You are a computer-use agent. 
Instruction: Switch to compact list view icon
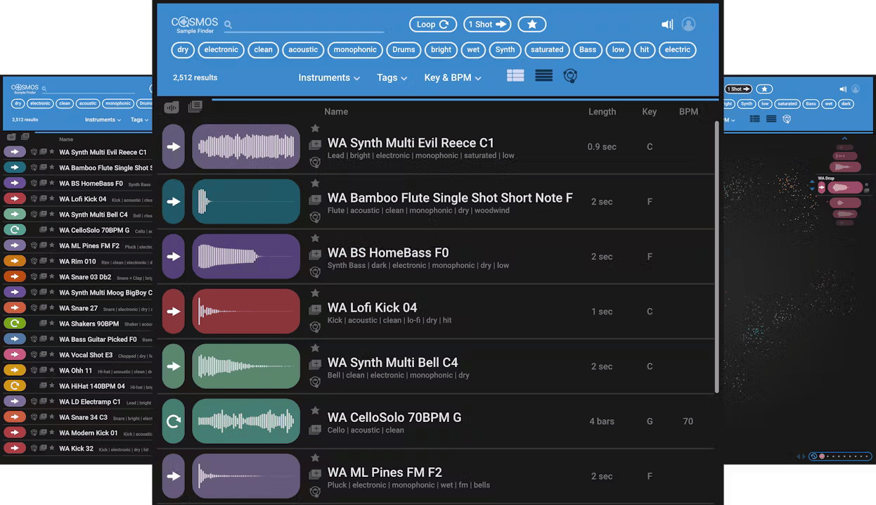point(543,76)
